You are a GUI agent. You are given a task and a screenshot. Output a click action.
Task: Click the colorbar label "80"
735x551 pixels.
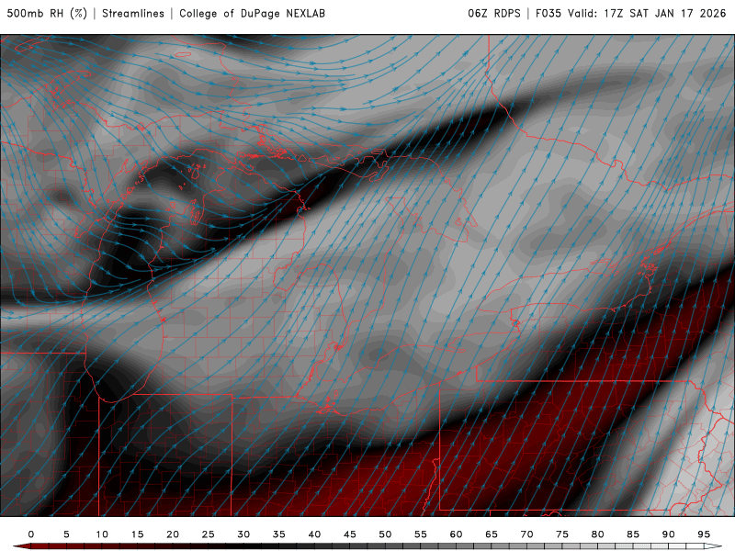598,534
